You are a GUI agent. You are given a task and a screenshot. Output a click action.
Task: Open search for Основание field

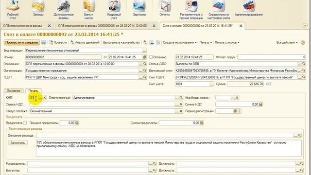145,64
